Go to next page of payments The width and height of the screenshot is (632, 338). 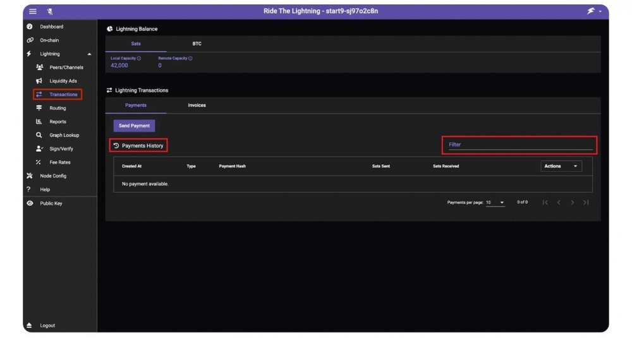(x=573, y=203)
